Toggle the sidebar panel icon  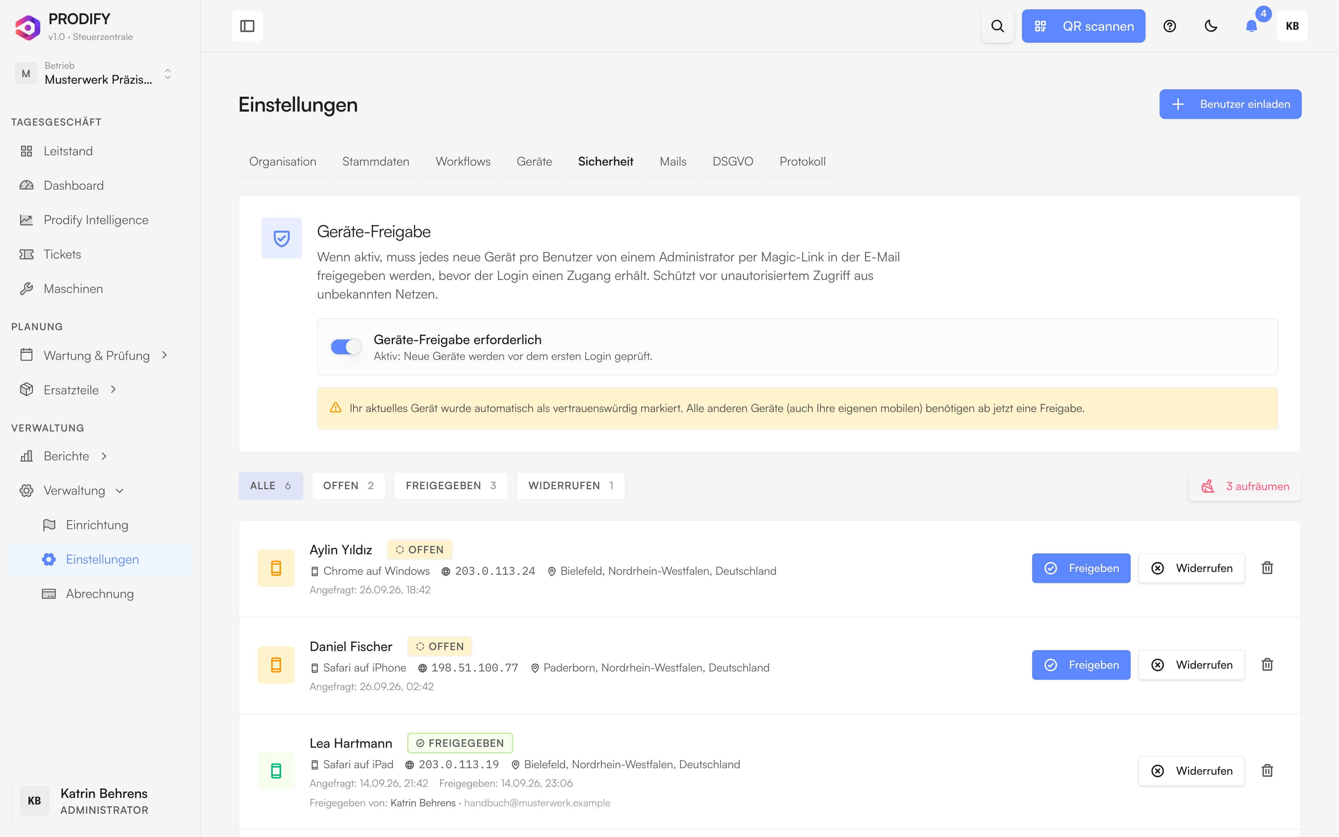click(247, 26)
